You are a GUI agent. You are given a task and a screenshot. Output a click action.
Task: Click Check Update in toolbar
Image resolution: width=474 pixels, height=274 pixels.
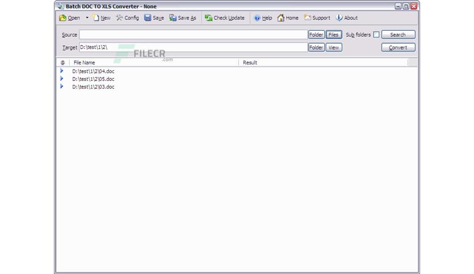tap(225, 18)
